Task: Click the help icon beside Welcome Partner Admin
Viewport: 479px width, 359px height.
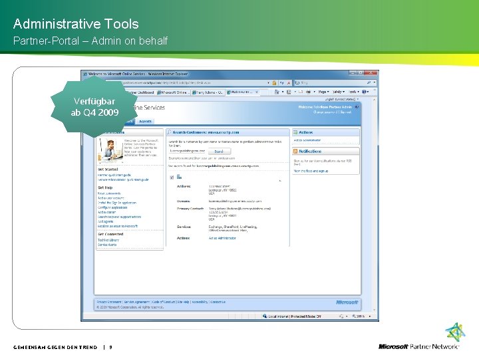Action: [x=357, y=107]
